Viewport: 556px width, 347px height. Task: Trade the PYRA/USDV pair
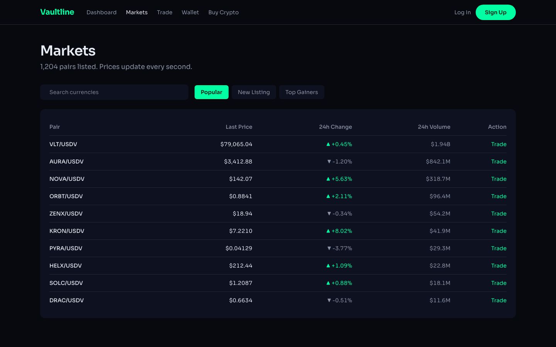coord(499,248)
